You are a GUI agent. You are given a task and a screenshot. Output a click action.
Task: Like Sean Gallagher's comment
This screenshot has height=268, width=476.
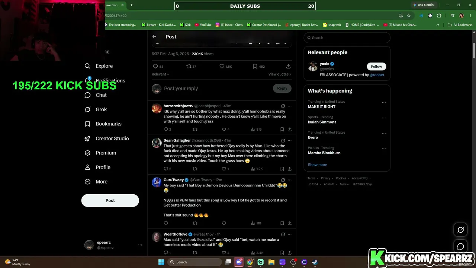click(x=224, y=169)
